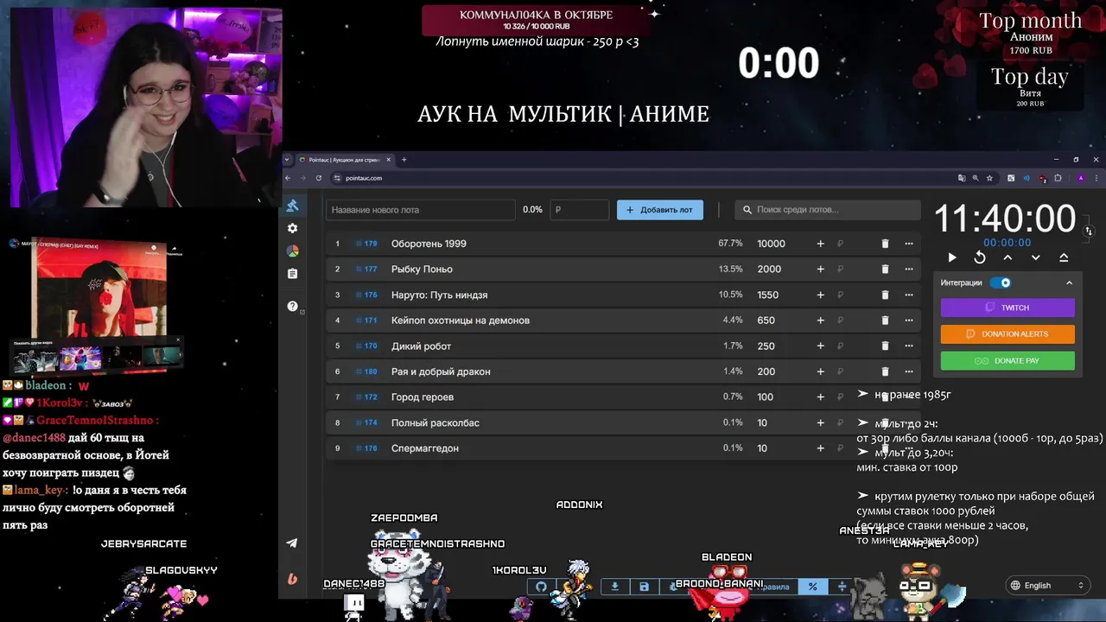Focus the Название нового лота field
This screenshot has height=622, width=1106.
pyautogui.click(x=421, y=210)
